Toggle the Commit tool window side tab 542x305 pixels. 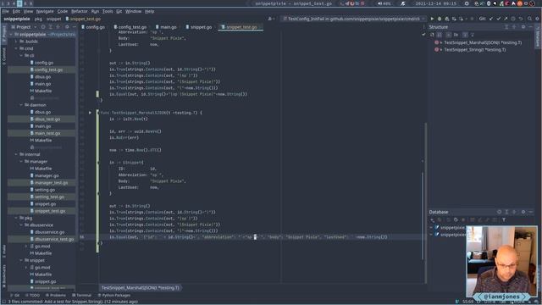3,56
